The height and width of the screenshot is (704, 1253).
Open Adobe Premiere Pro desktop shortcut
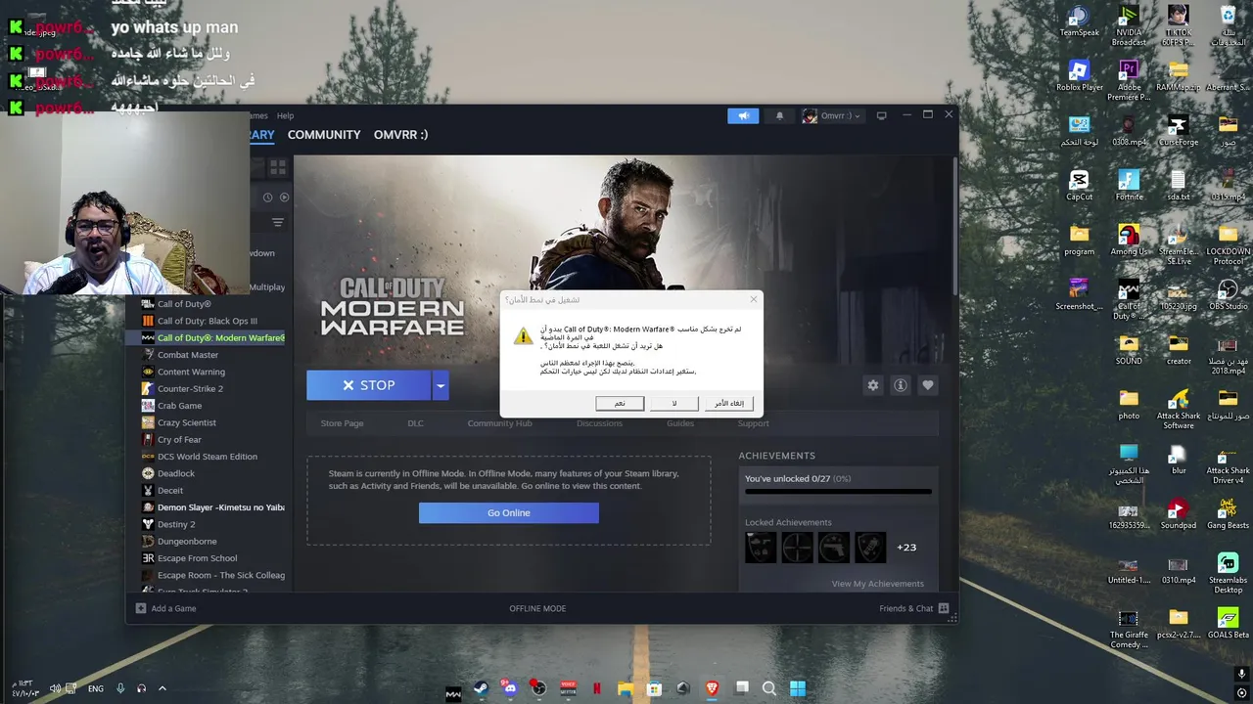point(1129,80)
